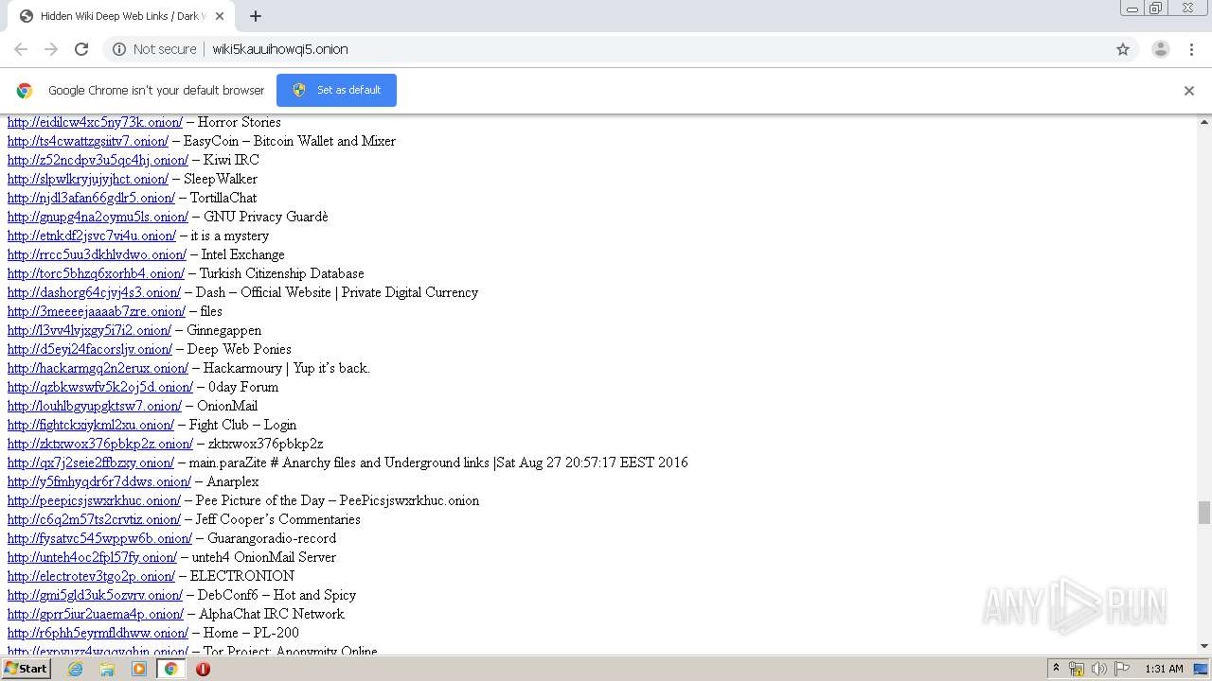Bookmark this page with the star
The height and width of the screenshot is (681, 1212).
click(x=1123, y=49)
